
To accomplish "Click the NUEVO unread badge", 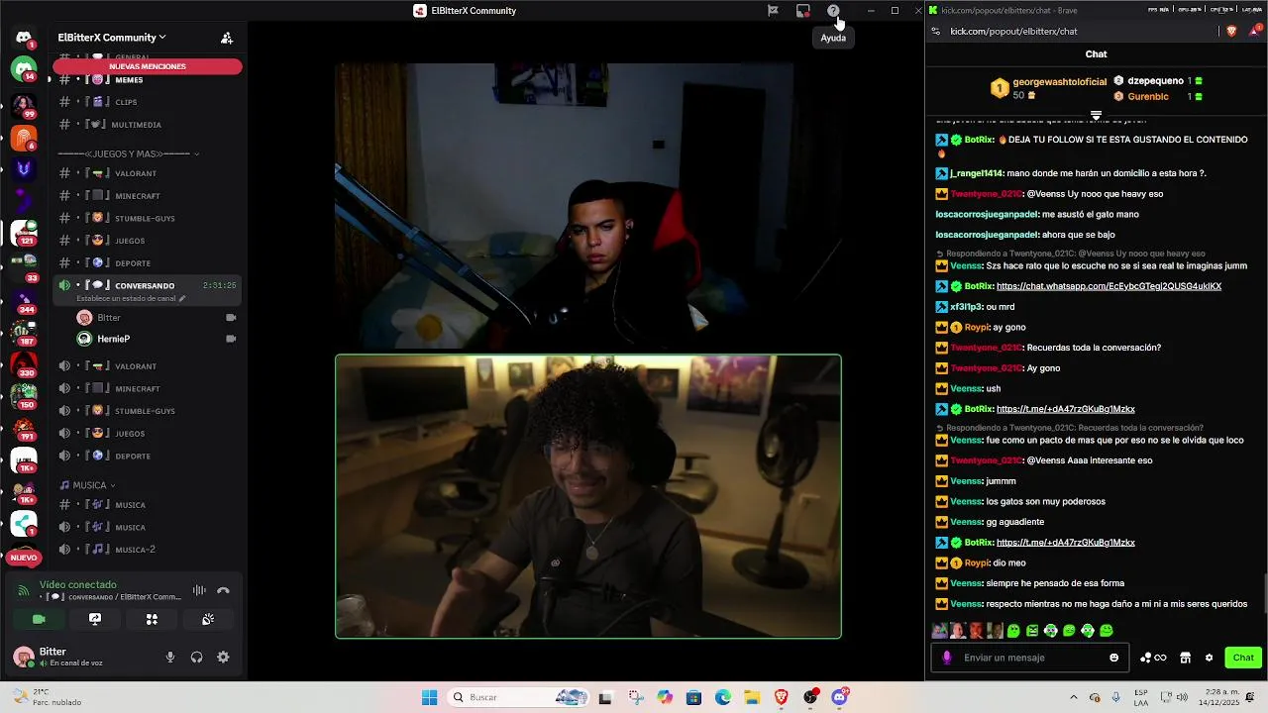I will coord(24,558).
